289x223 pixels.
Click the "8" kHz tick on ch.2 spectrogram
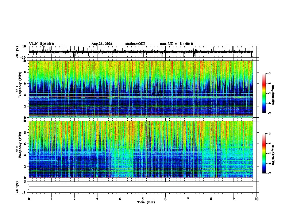[x=25, y=133]
